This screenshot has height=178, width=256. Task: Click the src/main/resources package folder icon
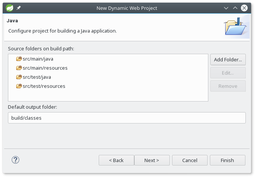click(x=19, y=68)
